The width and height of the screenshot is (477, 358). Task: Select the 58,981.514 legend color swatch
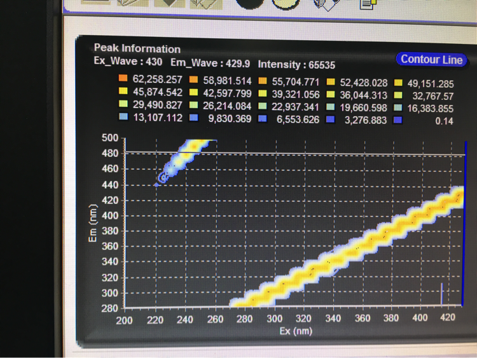coord(193,80)
